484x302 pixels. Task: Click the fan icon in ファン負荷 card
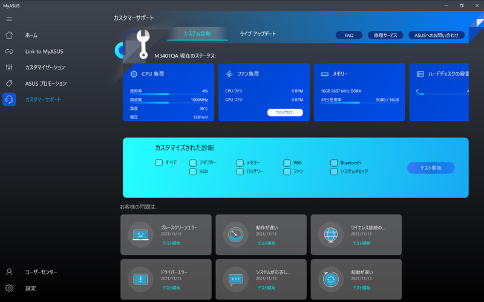(229, 74)
